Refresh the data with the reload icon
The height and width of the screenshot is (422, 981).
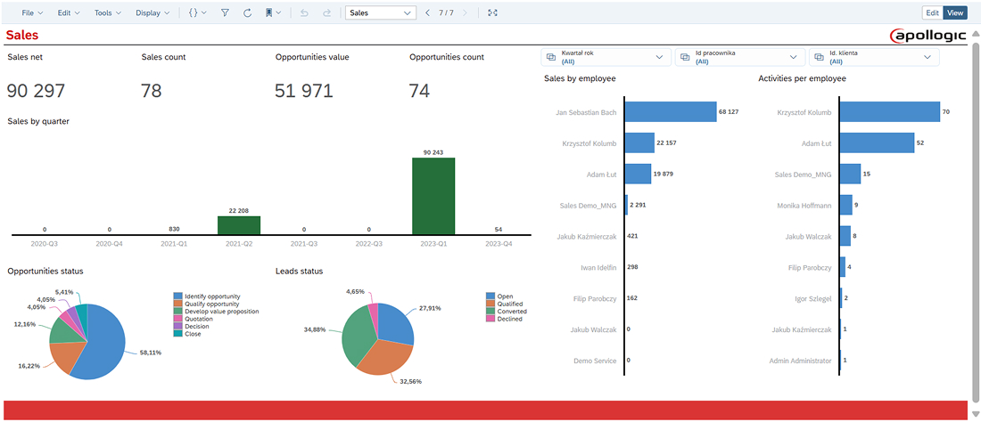247,13
